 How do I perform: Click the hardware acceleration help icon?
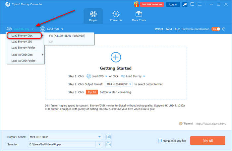pyautogui.click(x=224, y=29)
